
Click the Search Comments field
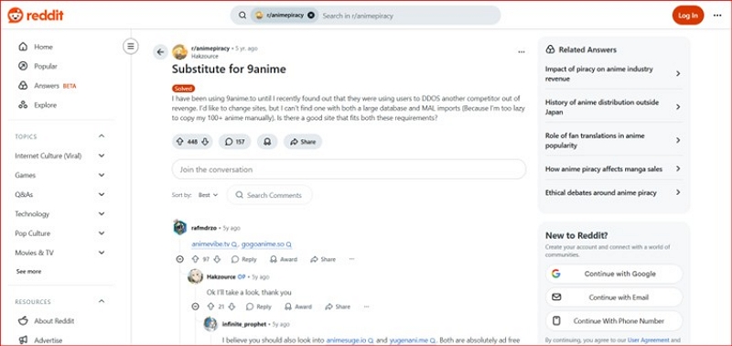270,195
